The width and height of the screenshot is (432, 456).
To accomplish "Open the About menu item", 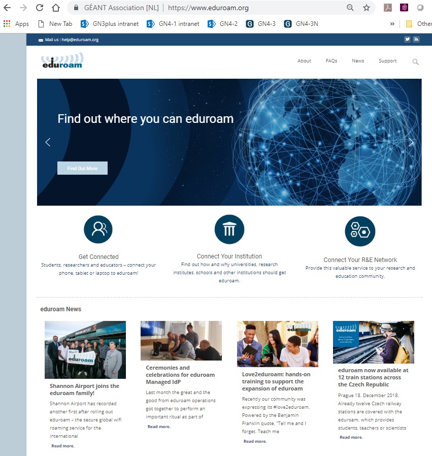I will 304,61.
